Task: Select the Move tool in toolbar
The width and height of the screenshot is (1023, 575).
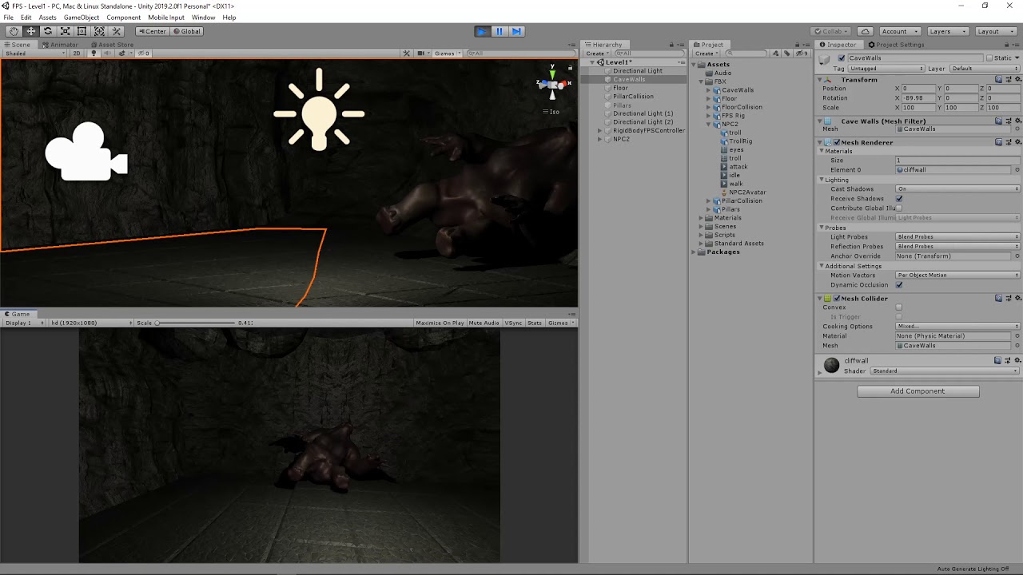Action: 31,31
